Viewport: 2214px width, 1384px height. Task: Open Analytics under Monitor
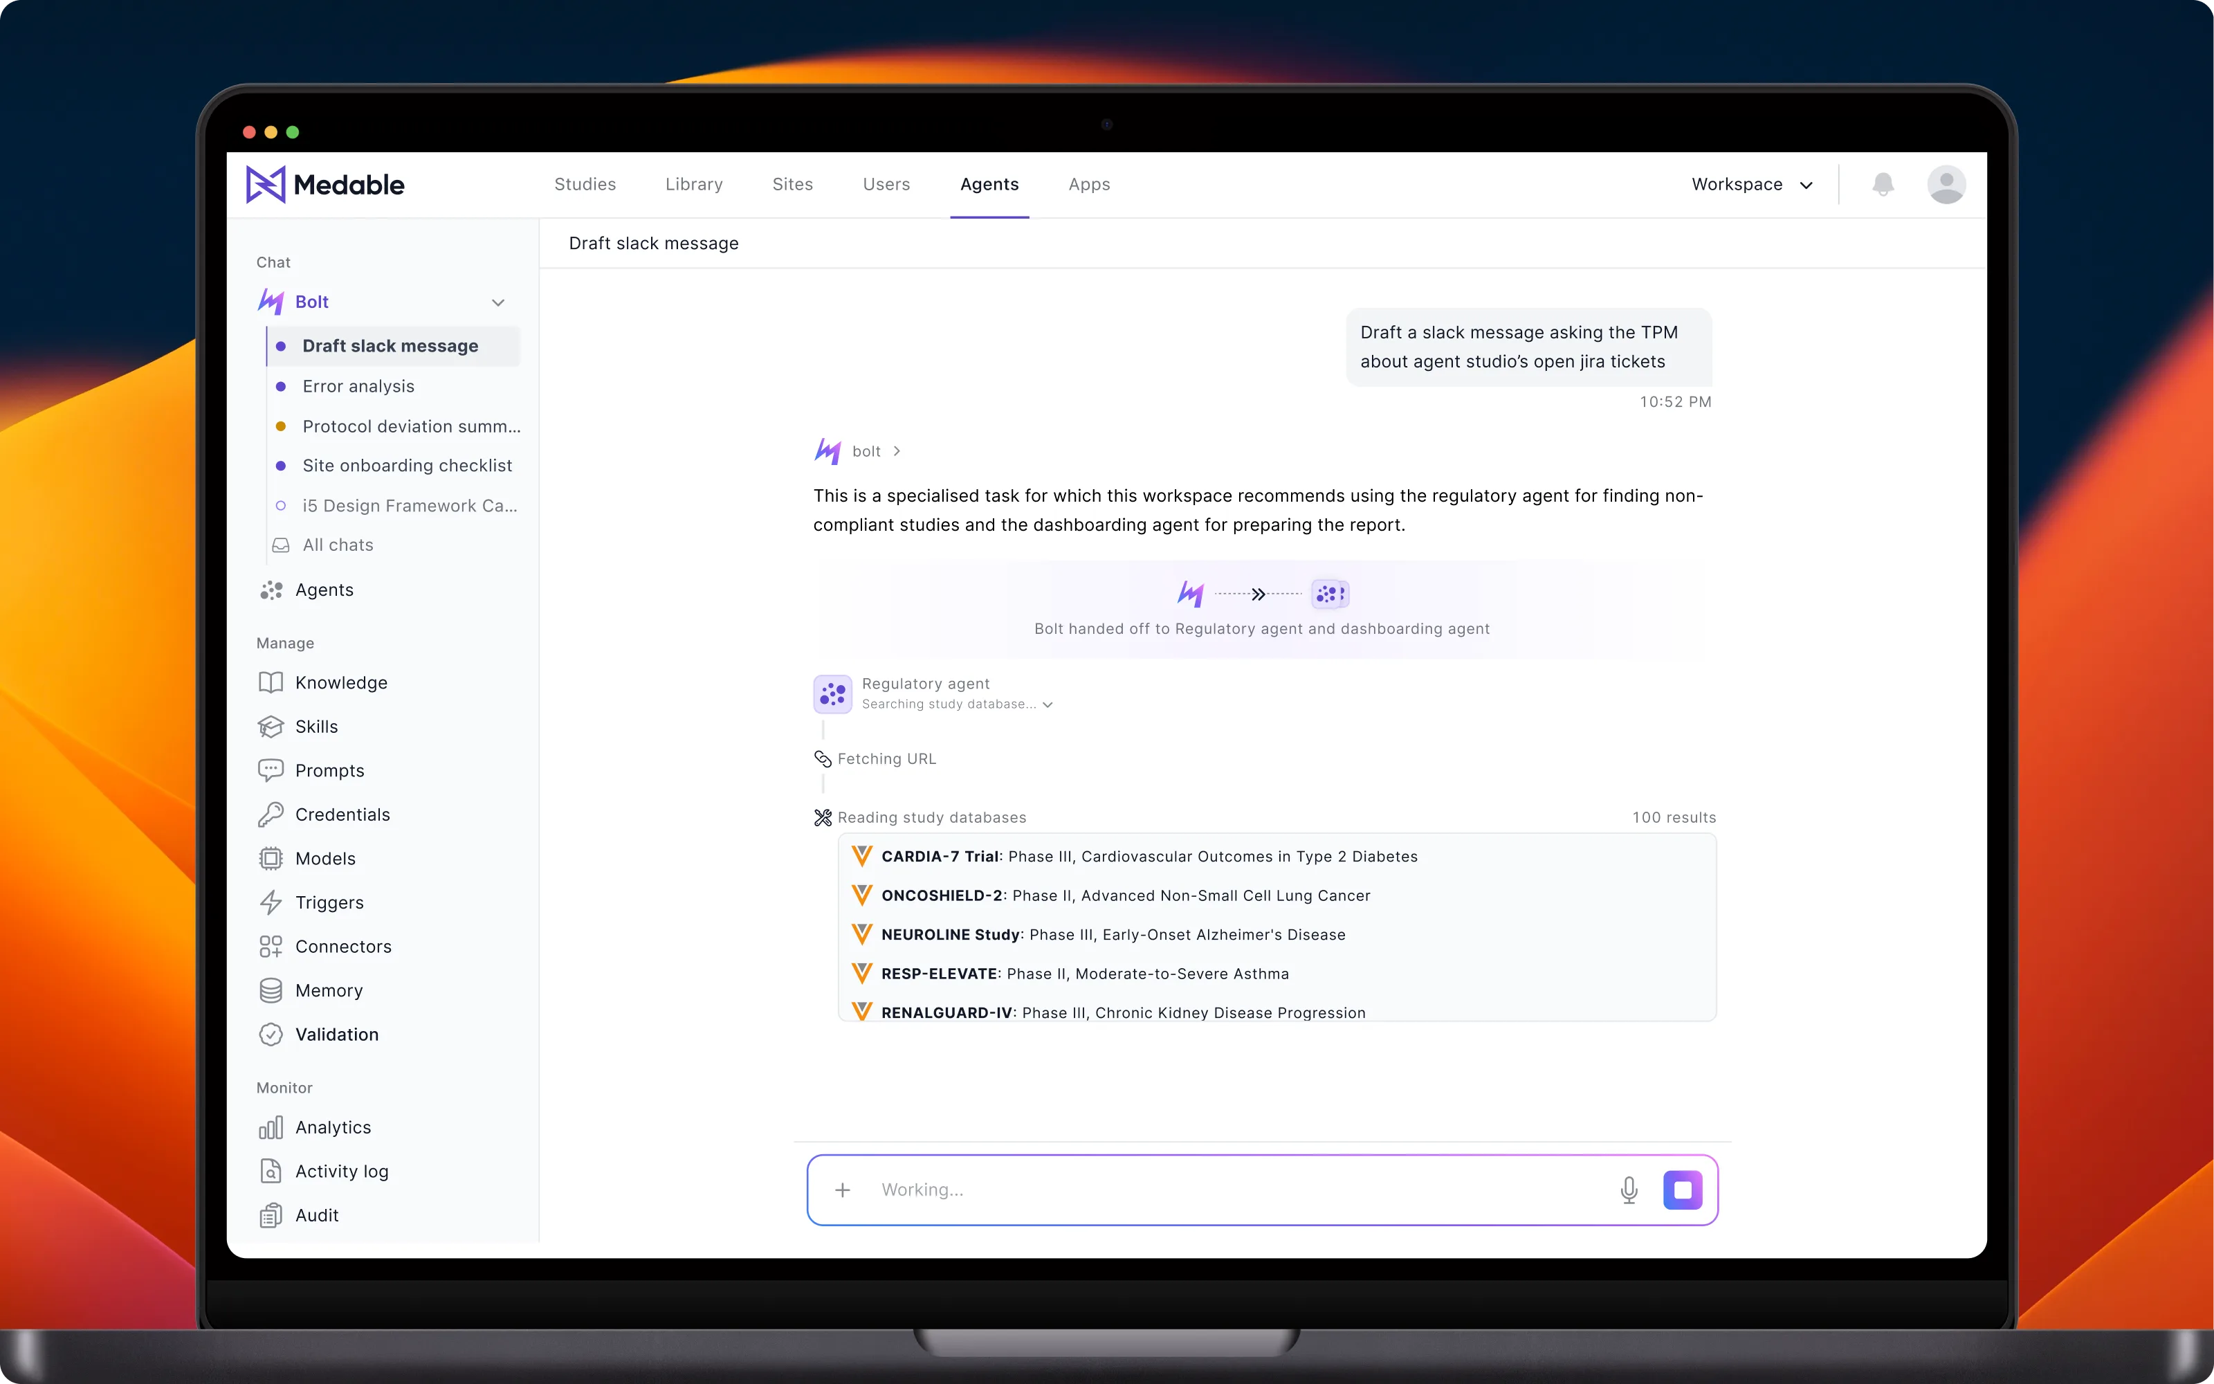315,1128
